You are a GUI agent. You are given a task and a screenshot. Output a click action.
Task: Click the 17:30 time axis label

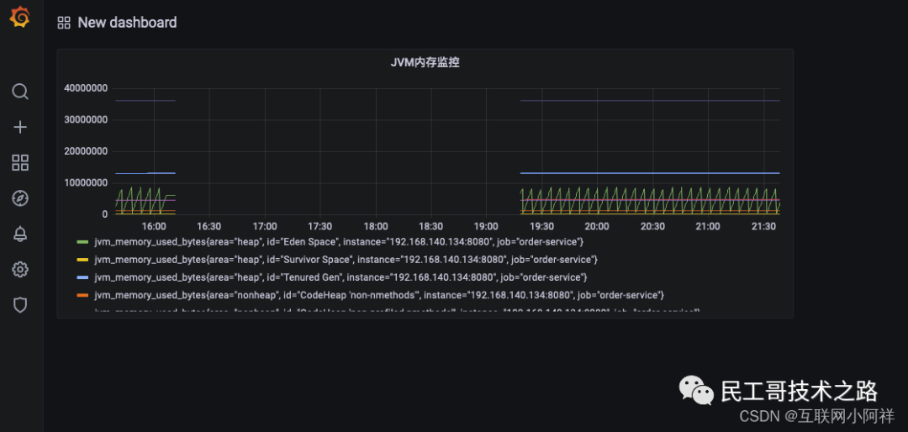click(x=319, y=226)
